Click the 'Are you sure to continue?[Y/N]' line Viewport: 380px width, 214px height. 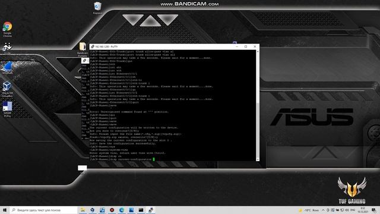114,131
